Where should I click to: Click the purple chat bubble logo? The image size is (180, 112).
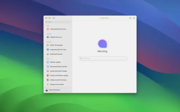pyautogui.click(x=102, y=44)
